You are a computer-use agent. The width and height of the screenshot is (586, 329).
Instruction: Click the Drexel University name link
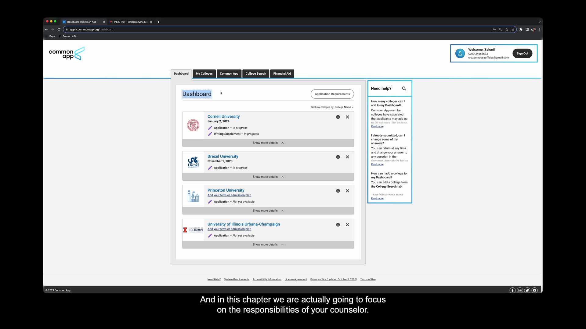pos(223,157)
